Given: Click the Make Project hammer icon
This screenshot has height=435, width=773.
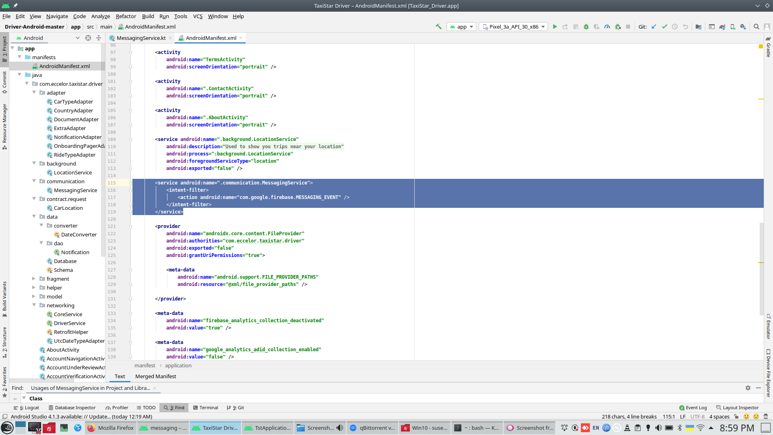Looking at the screenshot, I should pyautogui.click(x=438, y=27).
